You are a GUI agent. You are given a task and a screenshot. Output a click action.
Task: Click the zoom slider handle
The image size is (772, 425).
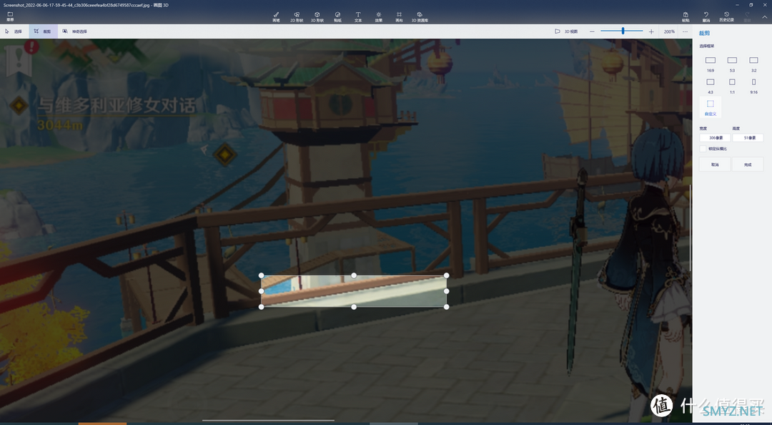(x=623, y=31)
